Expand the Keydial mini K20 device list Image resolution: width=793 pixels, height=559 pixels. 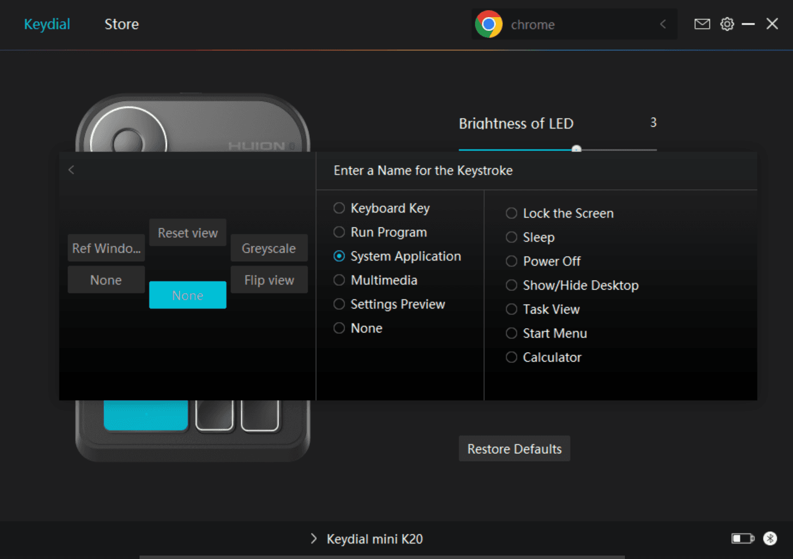(313, 538)
